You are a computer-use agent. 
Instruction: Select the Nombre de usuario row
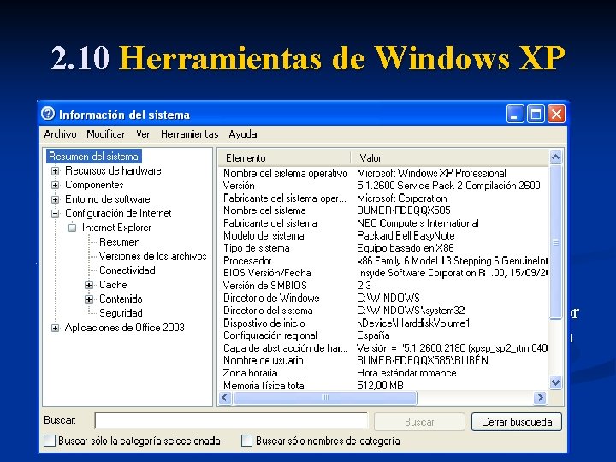point(383,360)
